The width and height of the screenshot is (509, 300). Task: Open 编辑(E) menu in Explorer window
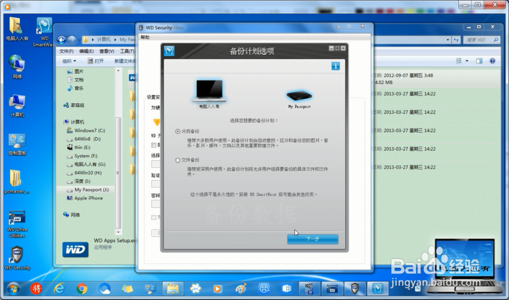tap(87, 51)
